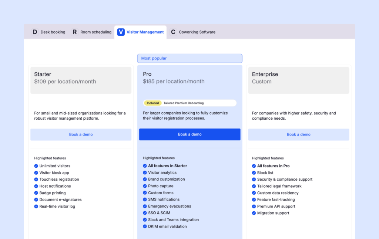Click the blue V Visitor Management icon
379x239 pixels.
pos(121,32)
